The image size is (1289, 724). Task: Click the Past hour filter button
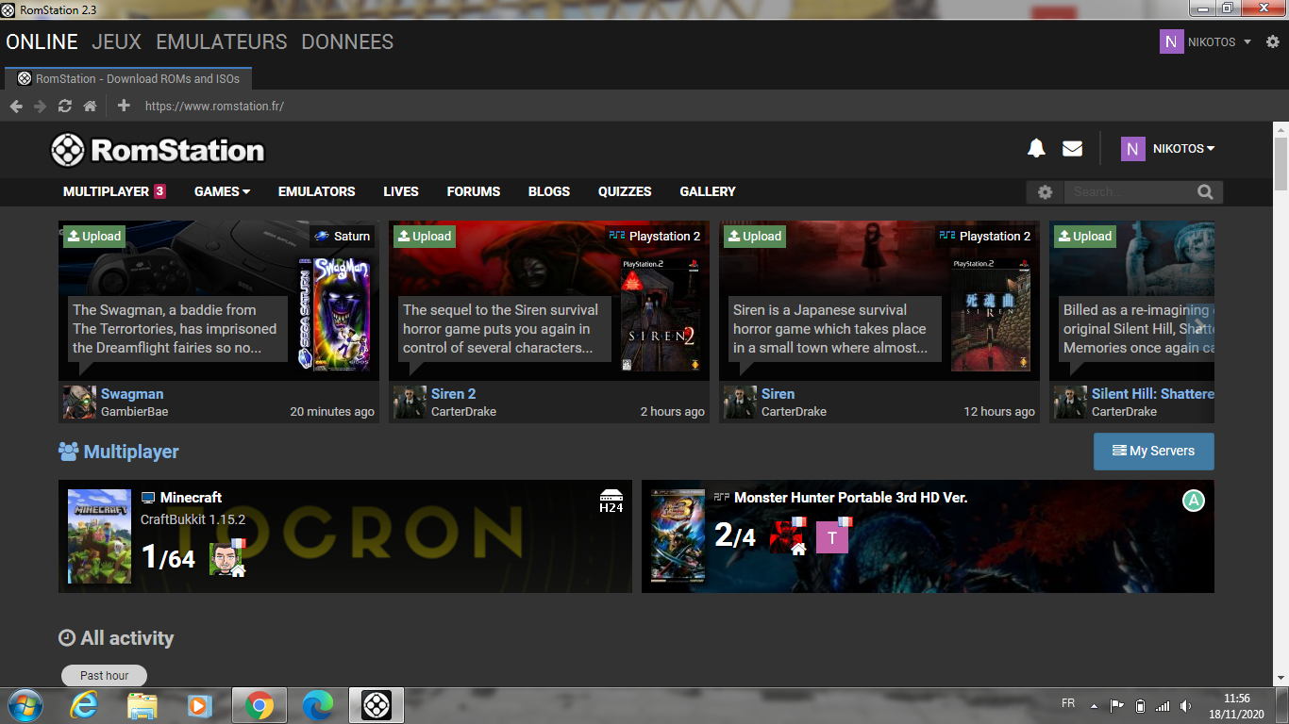pyautogui.click(x=104, y=675)
